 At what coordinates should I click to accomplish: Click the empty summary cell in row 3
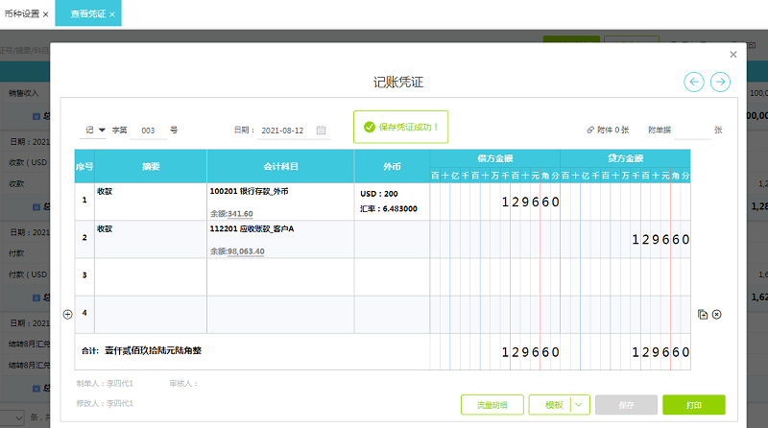(150, 276)
